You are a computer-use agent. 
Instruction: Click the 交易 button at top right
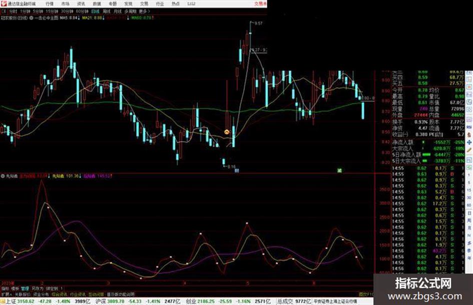(x=260, y=4)
